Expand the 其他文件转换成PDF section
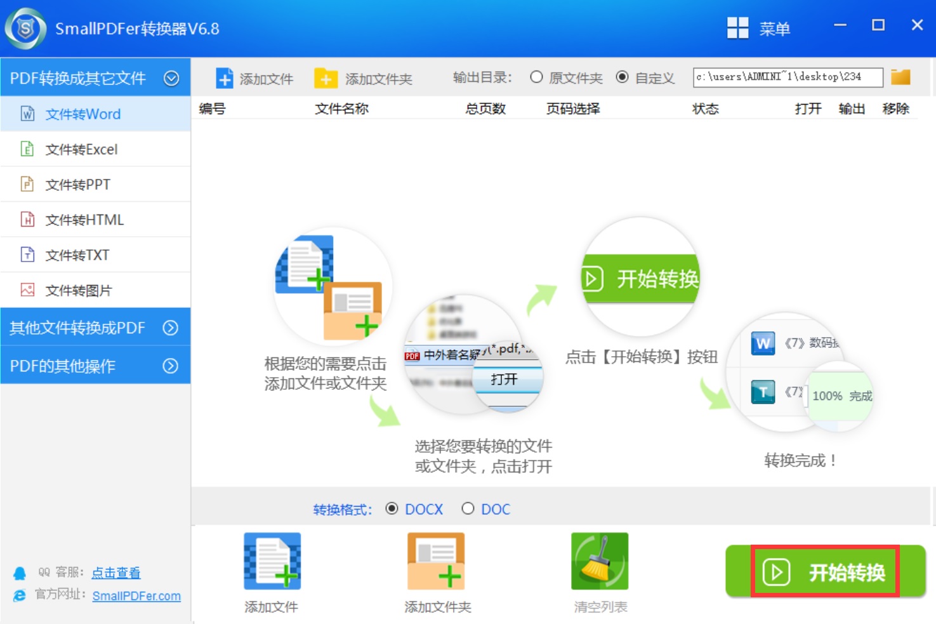Viewport: 936px width, 624px height. [x=170, y=328]
